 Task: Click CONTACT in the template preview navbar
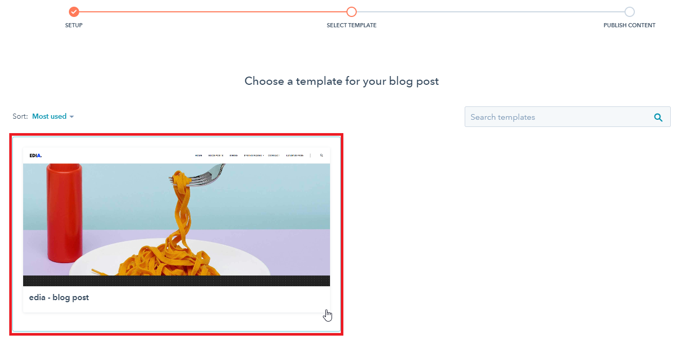tap(273, 155)
